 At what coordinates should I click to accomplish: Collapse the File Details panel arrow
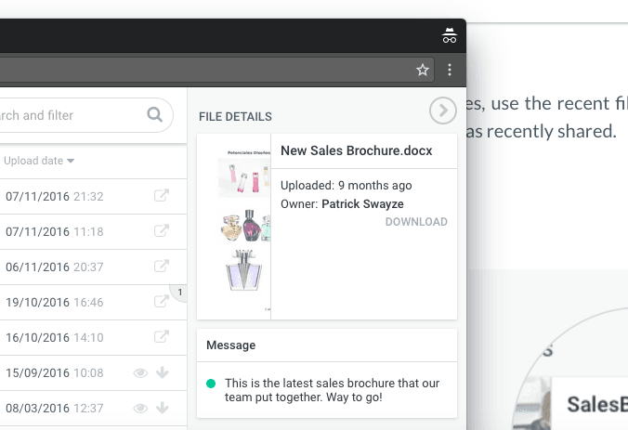[442, 111]
